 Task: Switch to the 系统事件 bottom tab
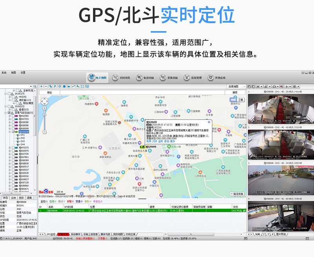[75, 234]
